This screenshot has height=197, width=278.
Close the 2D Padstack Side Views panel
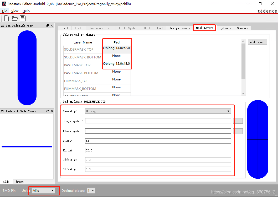point(52,111)
